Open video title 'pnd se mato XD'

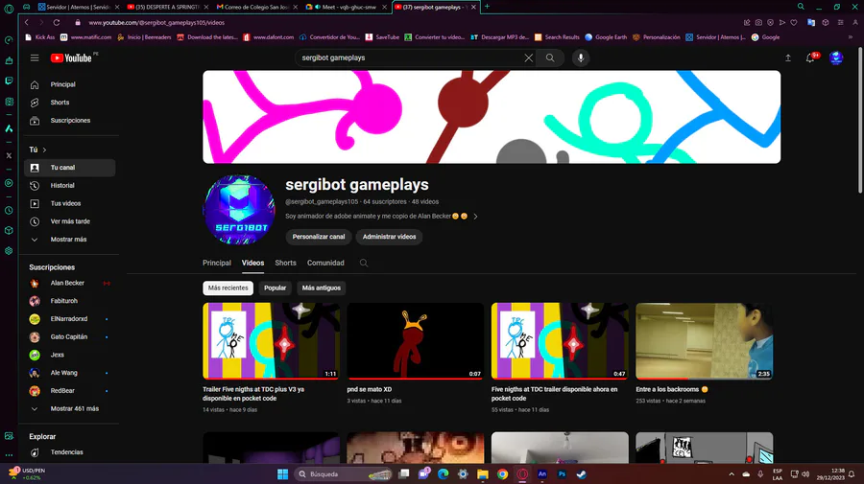[x=370, y=389]
